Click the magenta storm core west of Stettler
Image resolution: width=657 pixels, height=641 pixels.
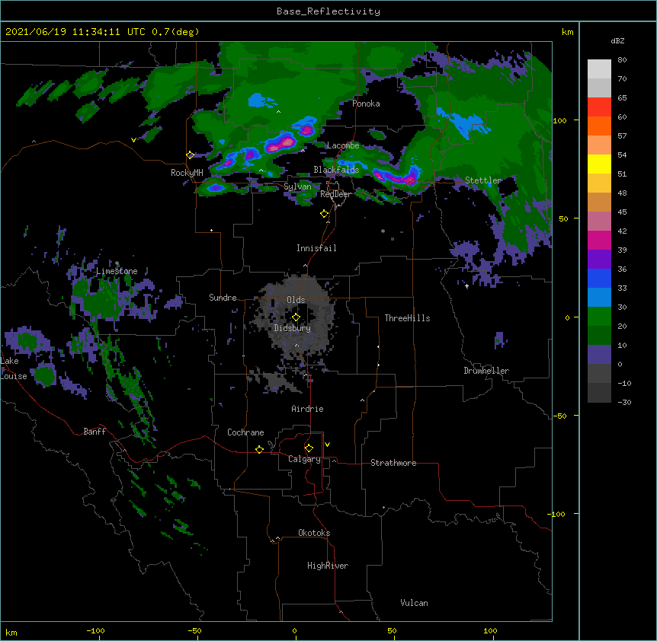pos(396,177)
